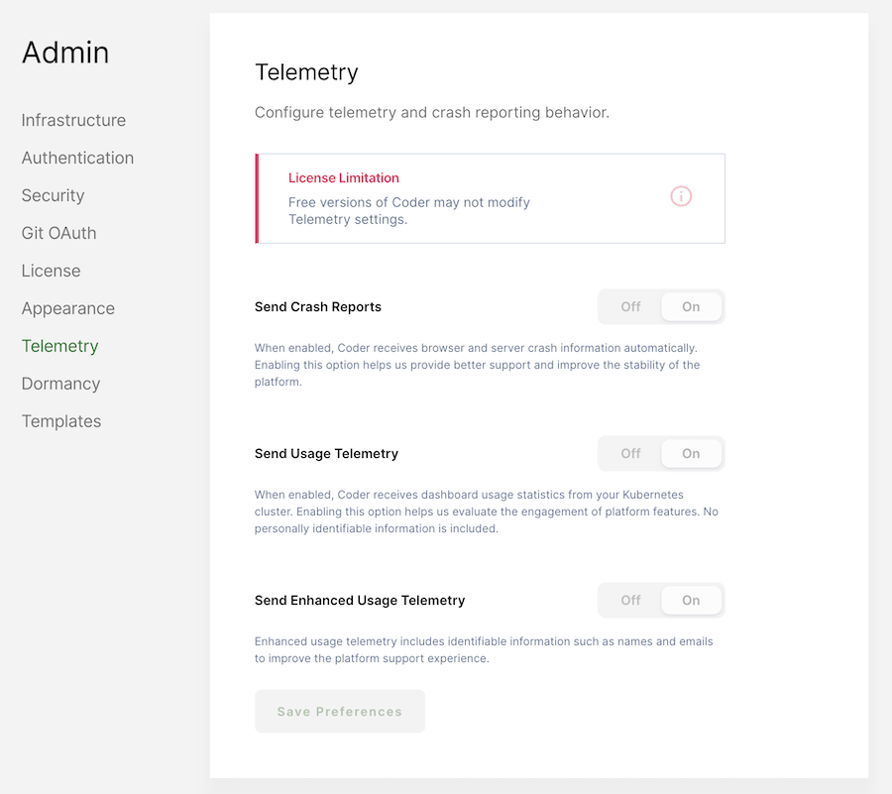Screen dimensions: 892x794
Task: Click the Admin heading
Action: (x=65, y=53)
